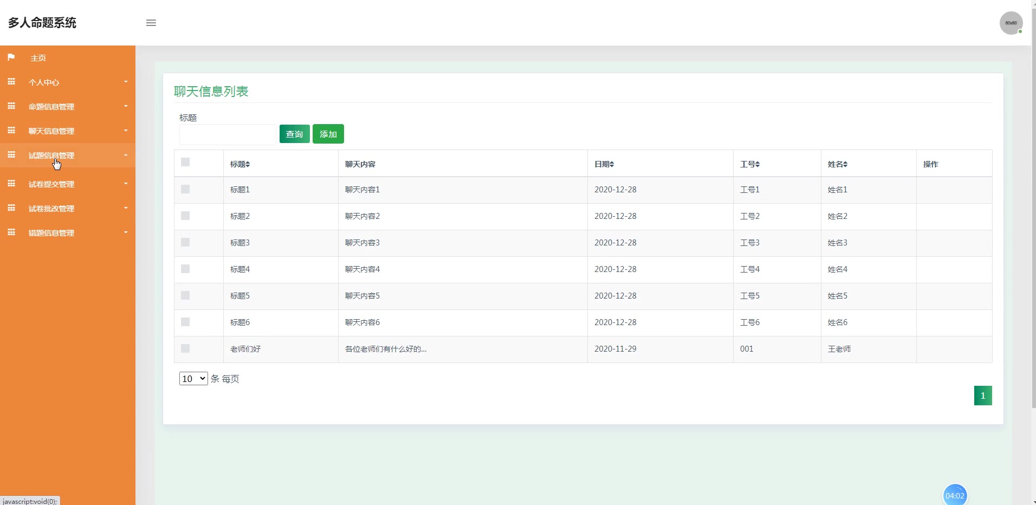Image resolution: width=1036 pixels, height=505 pixels.
Task: Click the 多人命题系统 title logo
Action: click(42, 23)
